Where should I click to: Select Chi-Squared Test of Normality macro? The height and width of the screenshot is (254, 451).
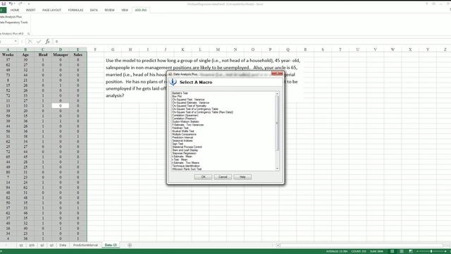coord(190,106)
